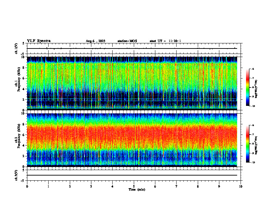This screenshot has height=209, width=271.
Task: Click the ch.2 "Frequency (kHz)" axis label
Action: coord(19,136)
